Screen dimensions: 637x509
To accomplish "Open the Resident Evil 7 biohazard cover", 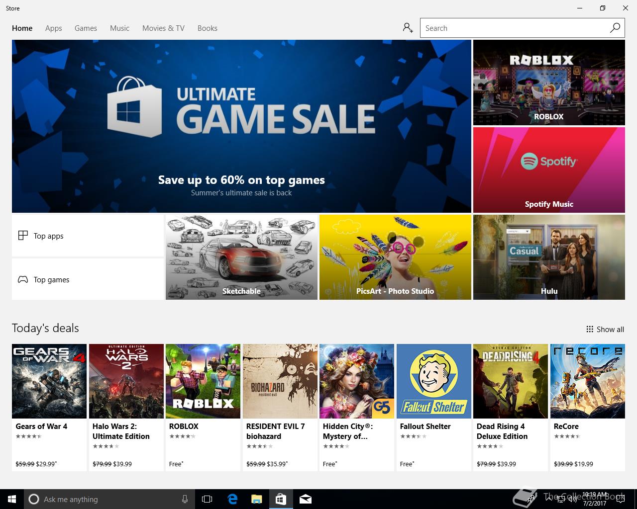I will coord(280,381).
